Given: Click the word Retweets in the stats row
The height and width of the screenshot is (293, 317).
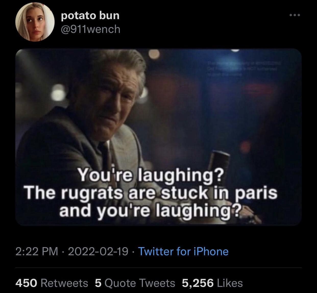Looking at the screenshot, I should 64,283.
